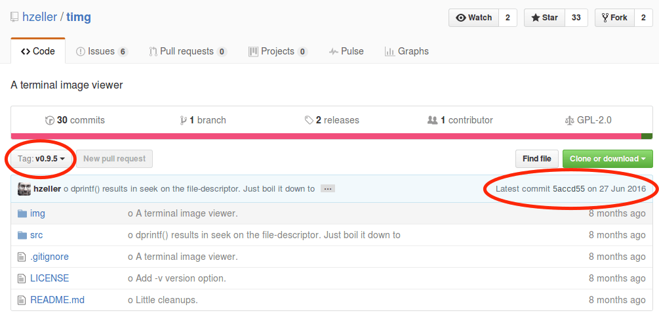Expand the Clone or download menu
Viewport: 659px width, 315px height.
pos(607,159)
